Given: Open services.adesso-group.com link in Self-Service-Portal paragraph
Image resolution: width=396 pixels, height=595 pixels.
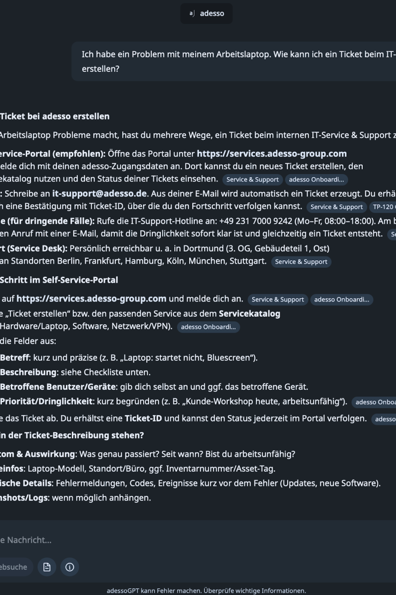Looking at the screenshot, I should coord(272,154).
